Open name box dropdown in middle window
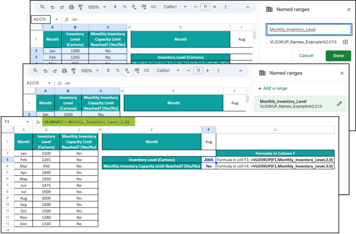The width and height of the screenshot is (356, 234). click(49, 83)
